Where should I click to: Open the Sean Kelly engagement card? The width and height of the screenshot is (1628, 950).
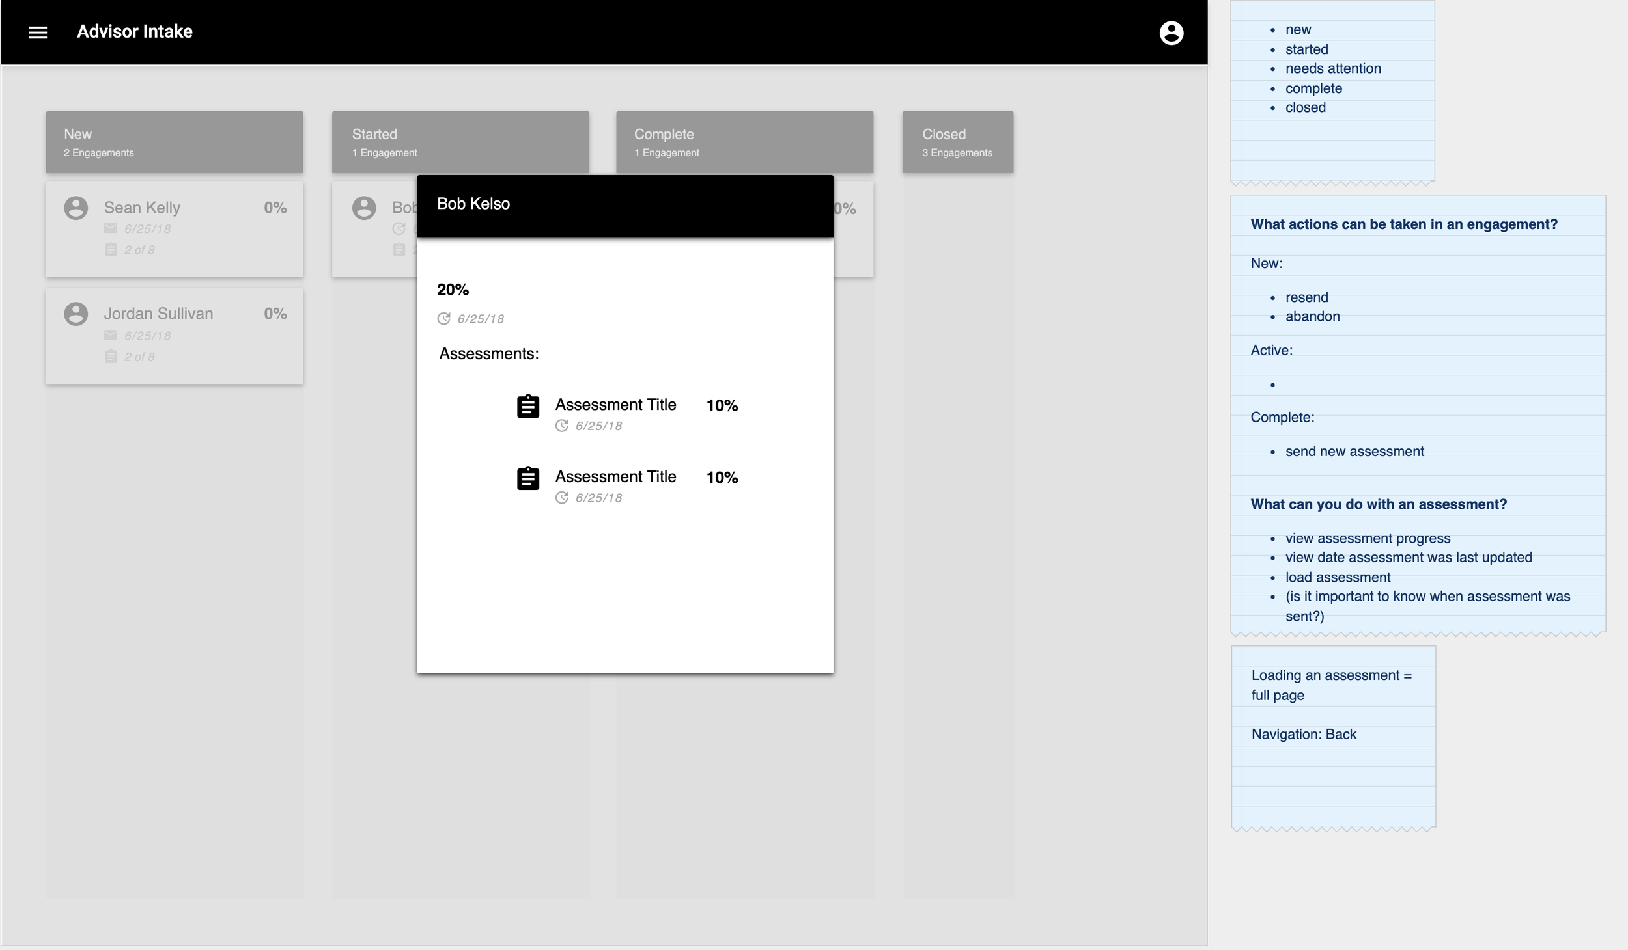pyautogui.click(x=175, y=229)
